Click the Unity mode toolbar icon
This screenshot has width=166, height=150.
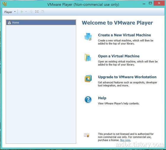point(43,12)
